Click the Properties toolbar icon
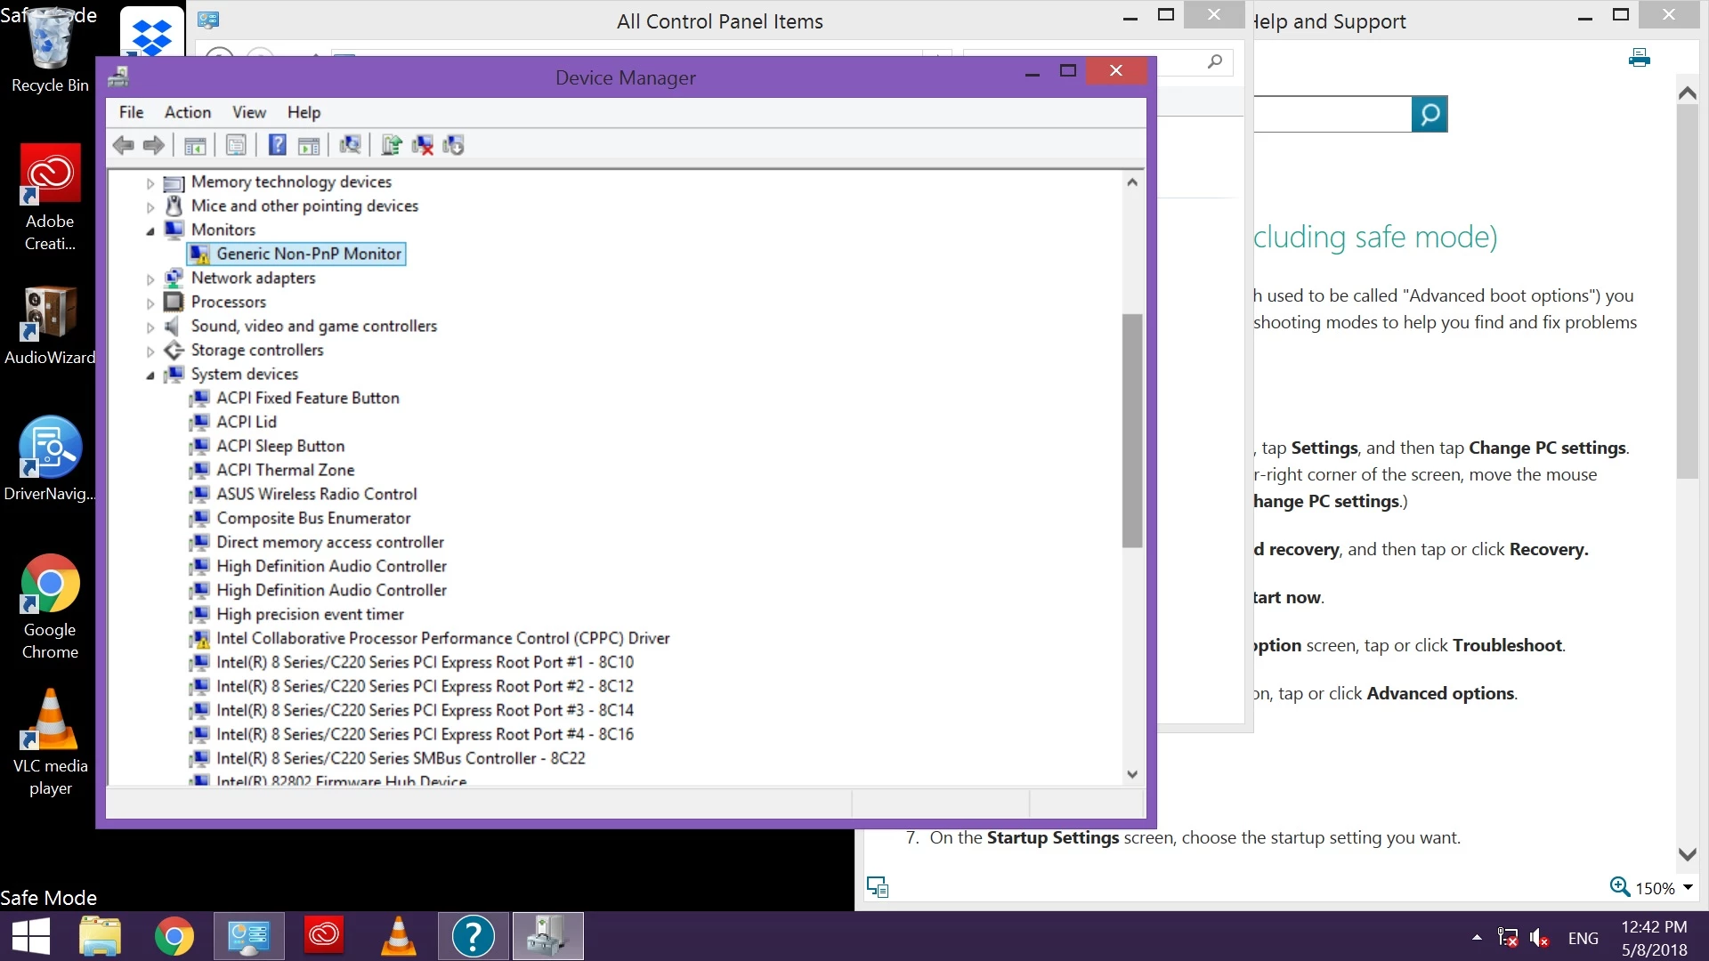1709x961 pixels. (236, 145)
